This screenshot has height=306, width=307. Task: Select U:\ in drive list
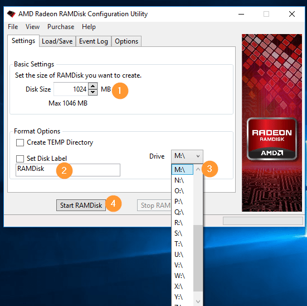click(x=182, y=255)
